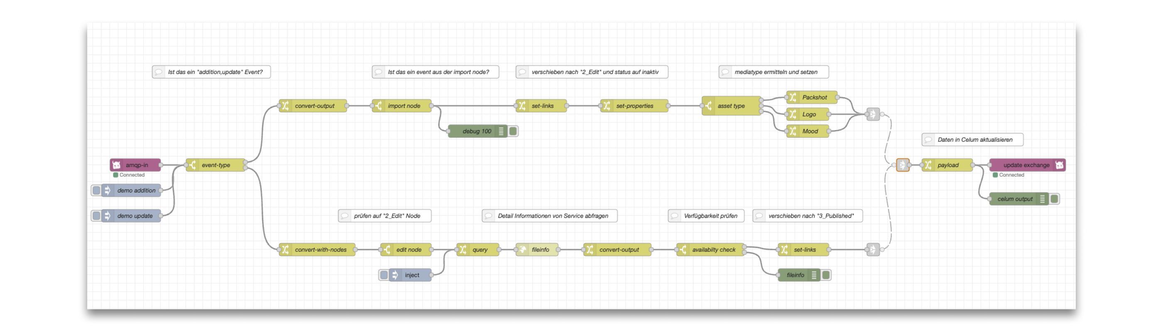This screenshot has width=1163, height=332.
Task: Click the comment bubble icon of 'Daten in Celum aktualisieren'
Action: coord(928,140)
